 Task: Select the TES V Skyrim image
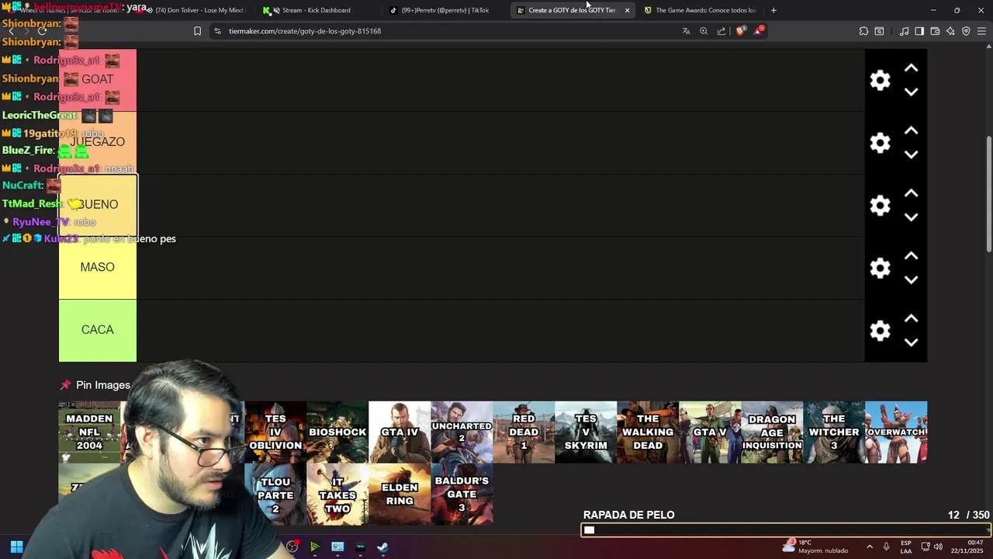click(586, 432)
